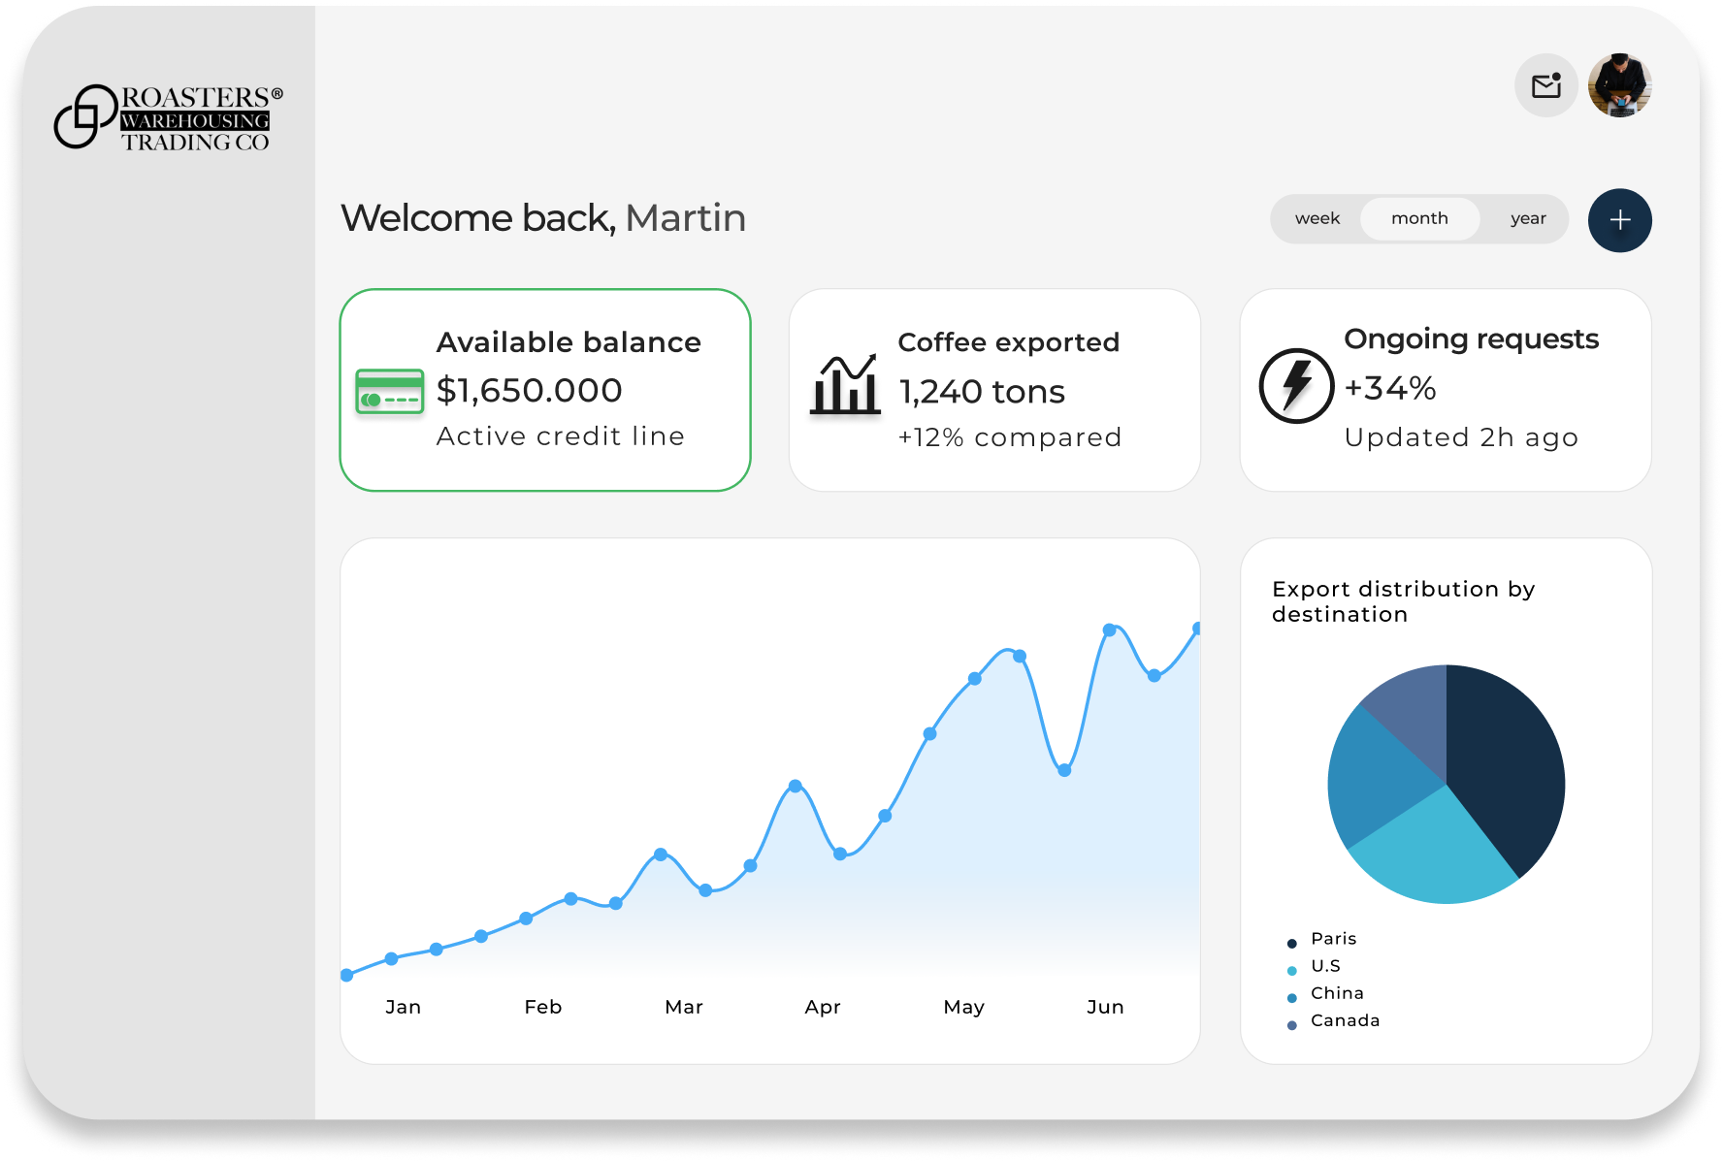
Task: Keep the month view selected
Action: [x=1419, y=219]
